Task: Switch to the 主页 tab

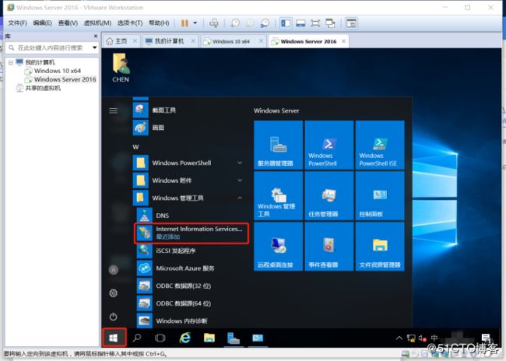Action: (x=121, y=41)
